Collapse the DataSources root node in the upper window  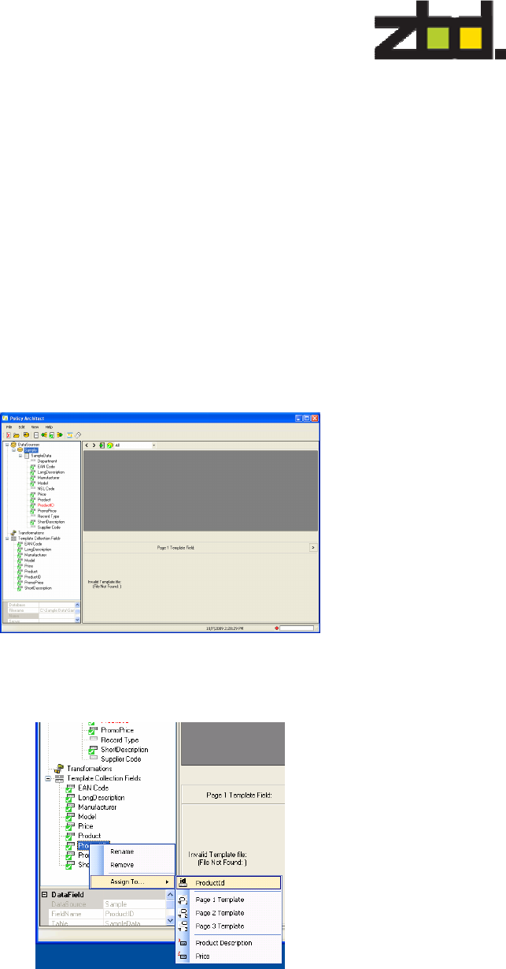pos(7,444)
